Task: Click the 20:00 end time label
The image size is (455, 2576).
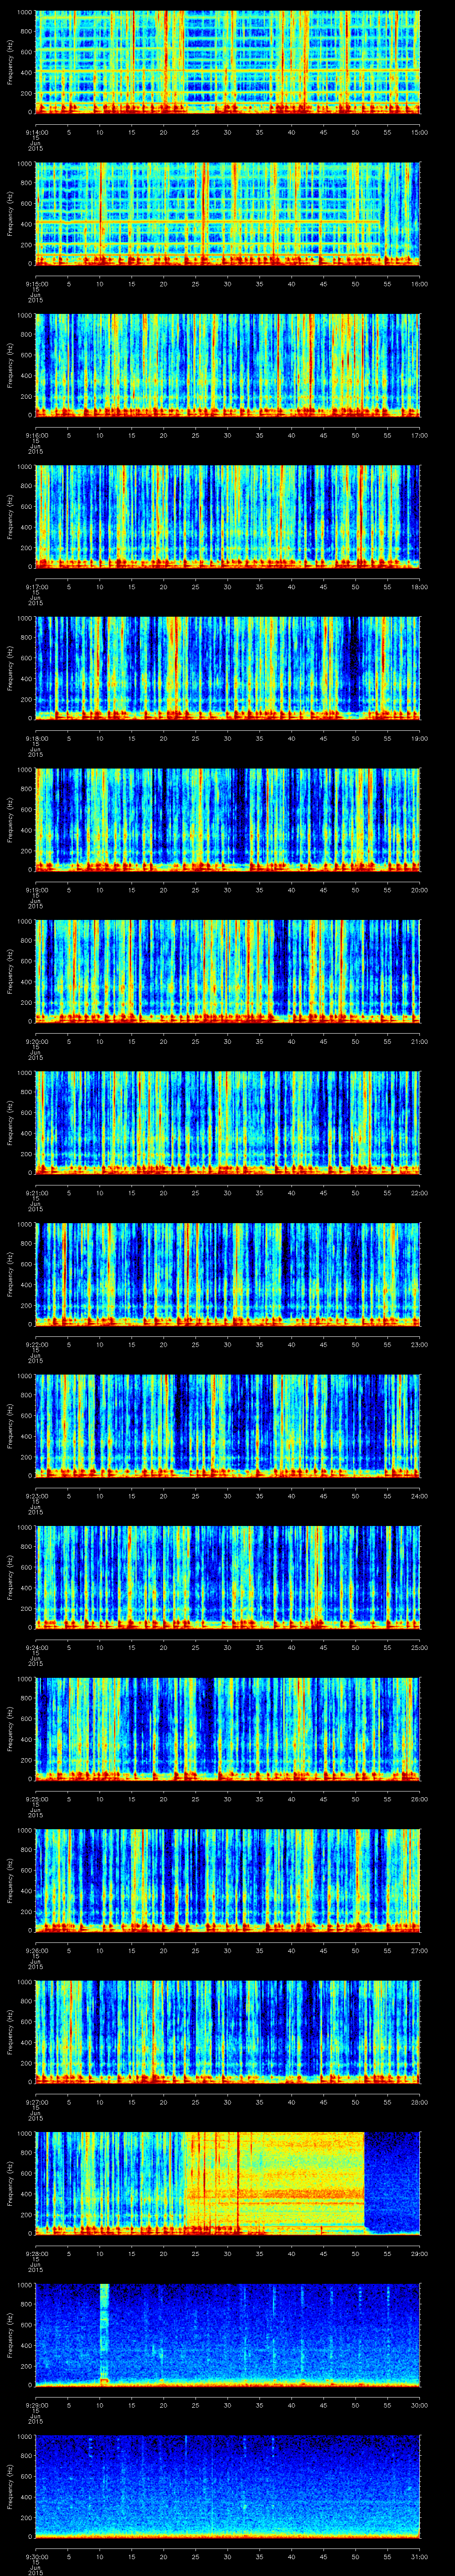Action: click(x=419, y=890)
